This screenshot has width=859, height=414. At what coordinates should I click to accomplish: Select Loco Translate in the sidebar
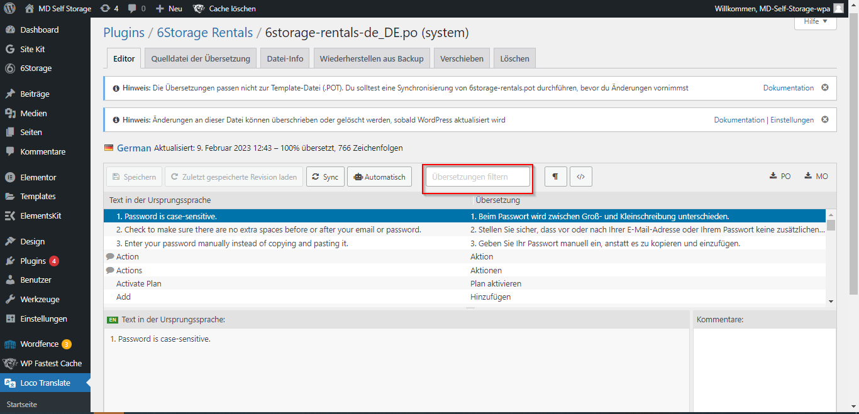click(45, 383)
